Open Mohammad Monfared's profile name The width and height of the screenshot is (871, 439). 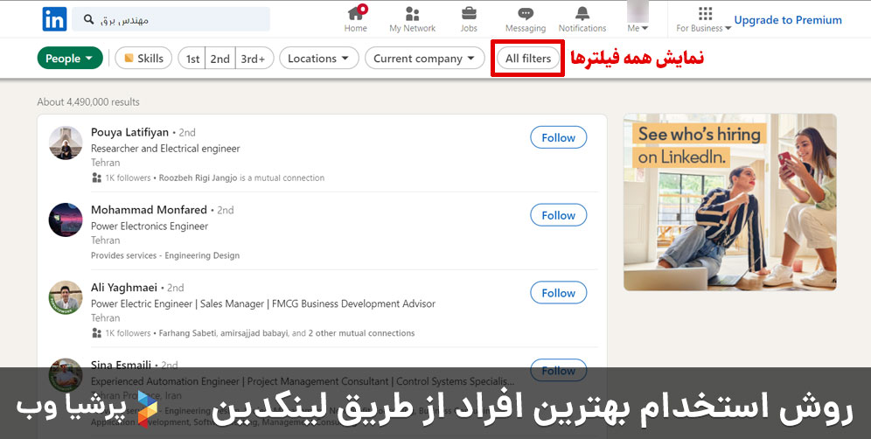[149, 210]
